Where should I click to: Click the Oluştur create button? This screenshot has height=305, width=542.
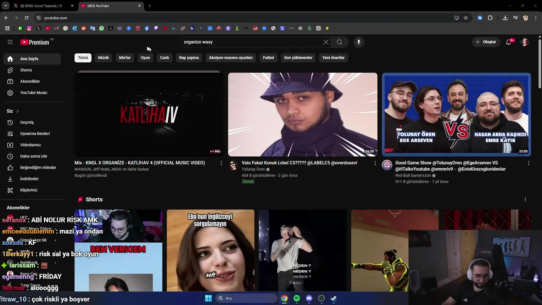click(x=485, y=42)
